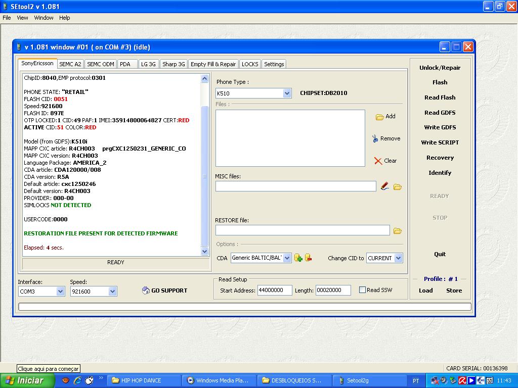
Task: Click the PT language indicator
Action: click(x=416, y=381)
